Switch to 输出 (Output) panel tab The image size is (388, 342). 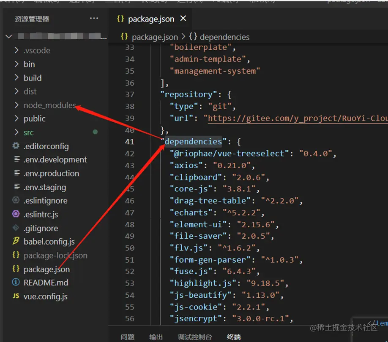(x=156, y=337)
